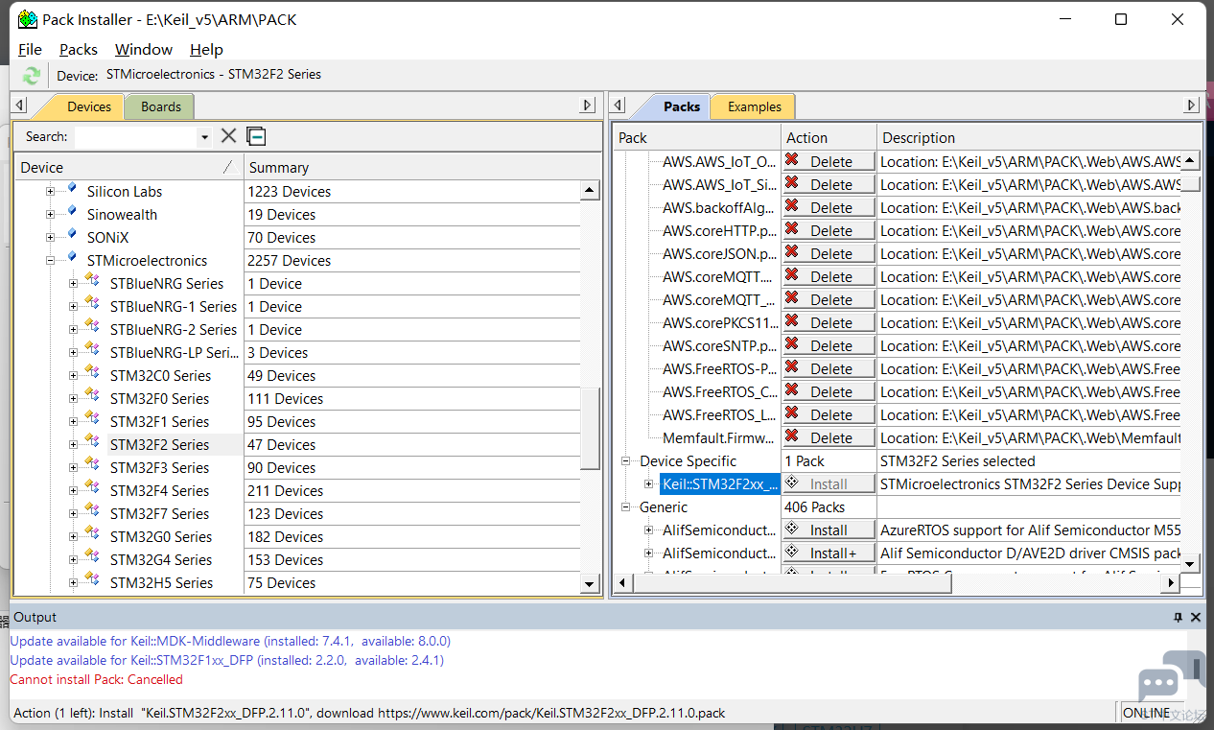Click the left arrow beside Devices tab
The height and width of the screenshot is (730, 1214).
tap(20, 106)
